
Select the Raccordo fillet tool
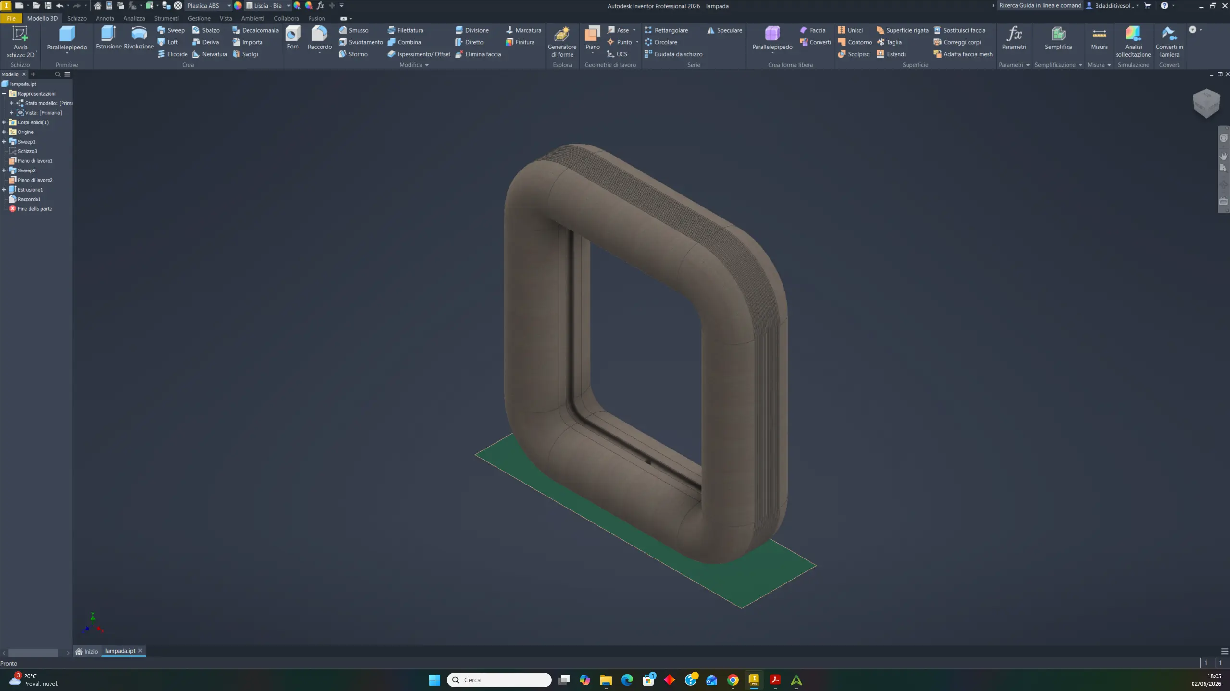pyautogui.click(x=320, y=39)
